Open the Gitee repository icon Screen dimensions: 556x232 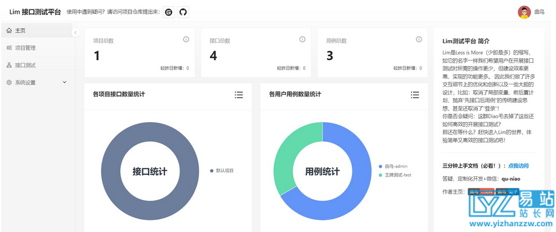(x=169, y=12)
